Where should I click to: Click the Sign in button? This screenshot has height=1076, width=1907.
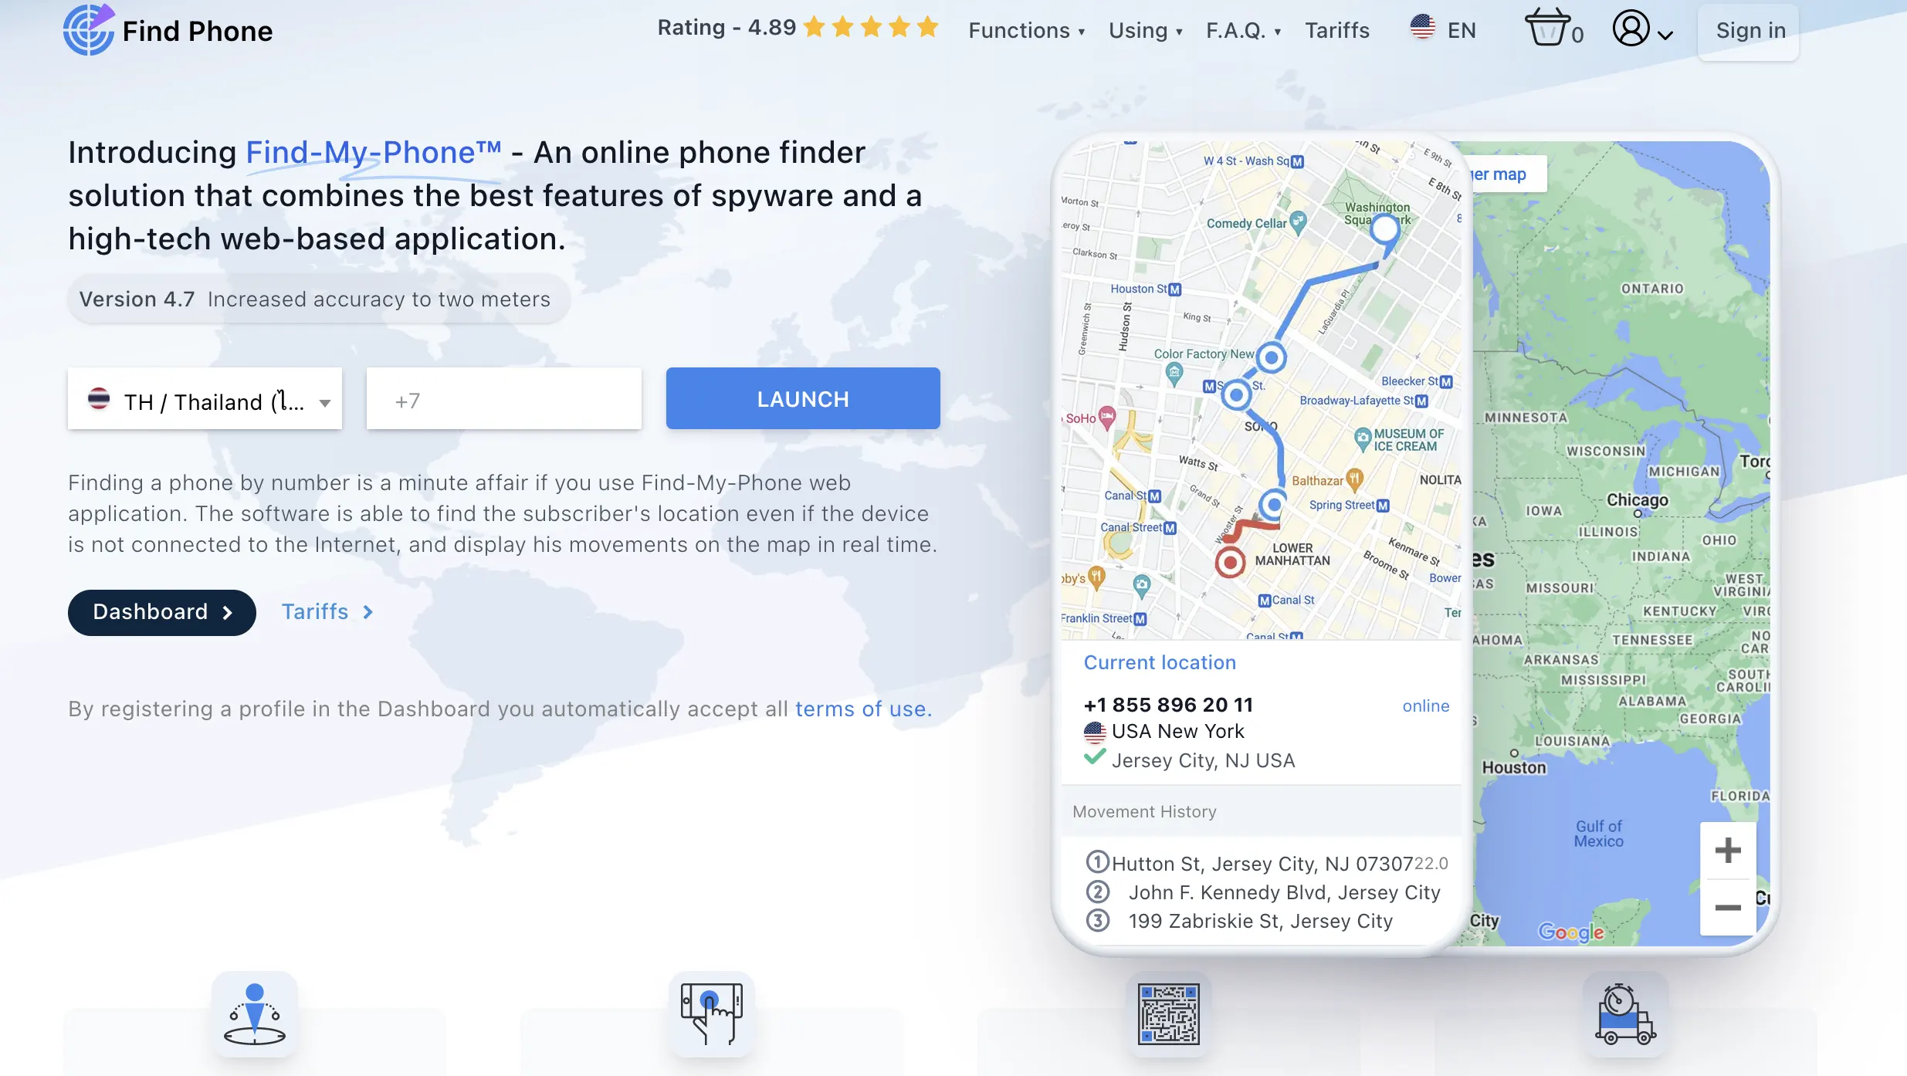click(1751, 29)
